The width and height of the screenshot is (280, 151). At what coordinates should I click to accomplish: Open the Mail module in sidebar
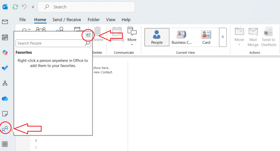[x=5, y=22]
